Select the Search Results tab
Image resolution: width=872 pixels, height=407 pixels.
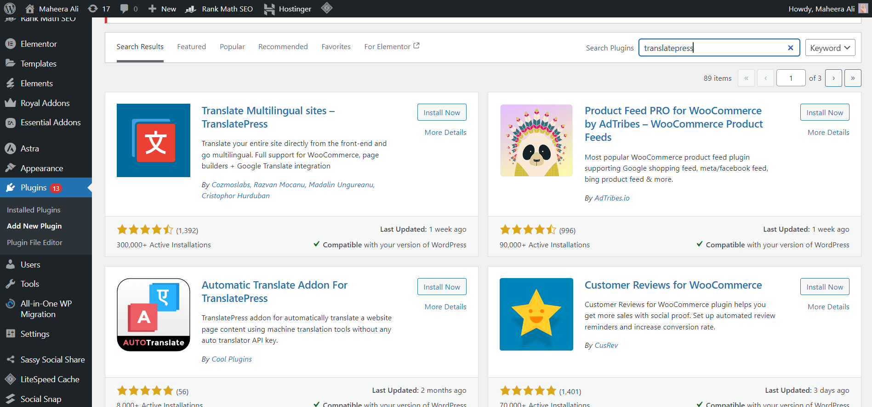click(140, 47)
